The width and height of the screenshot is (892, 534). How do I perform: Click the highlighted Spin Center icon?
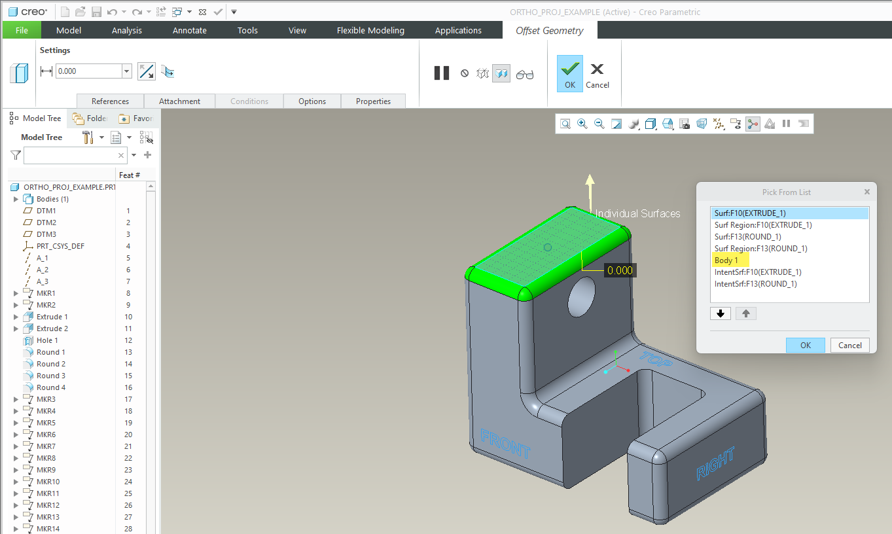point(753,123)
